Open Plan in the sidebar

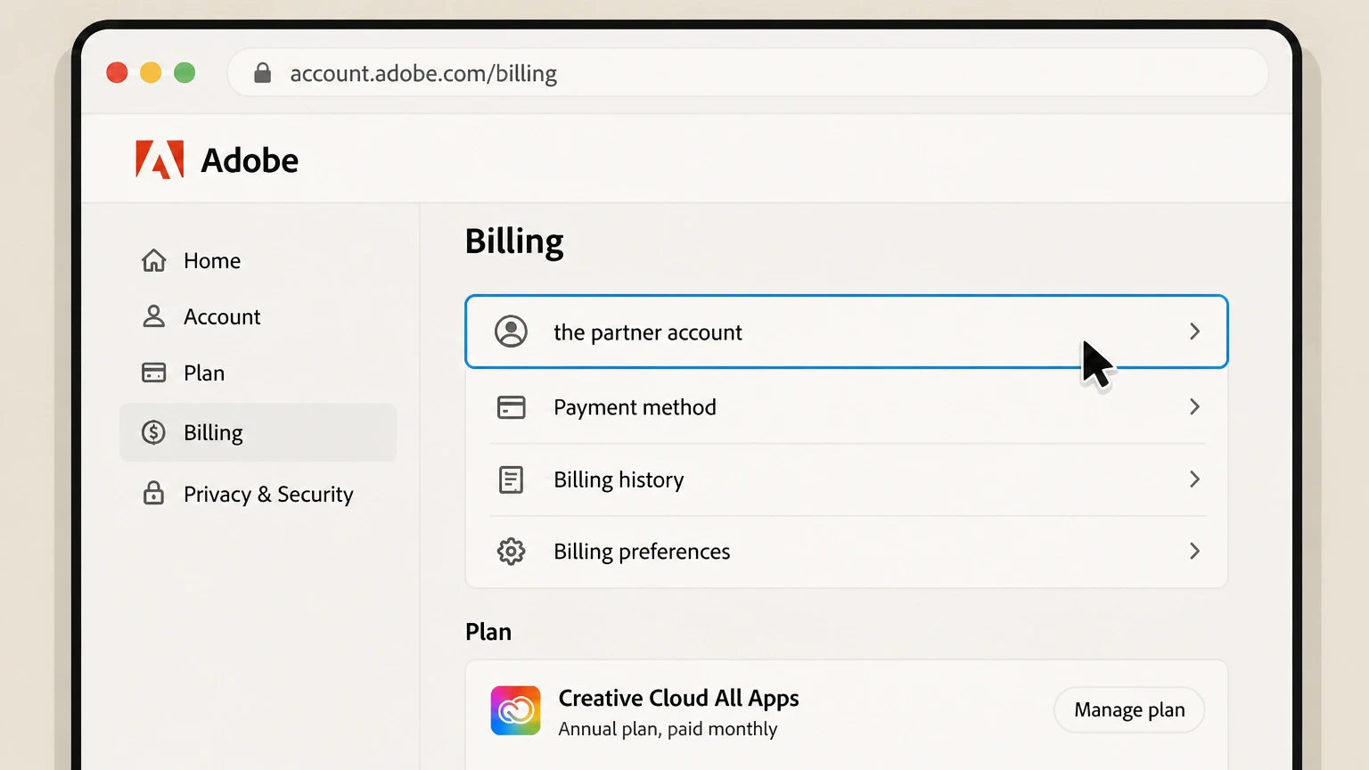[x=204, y=373]
